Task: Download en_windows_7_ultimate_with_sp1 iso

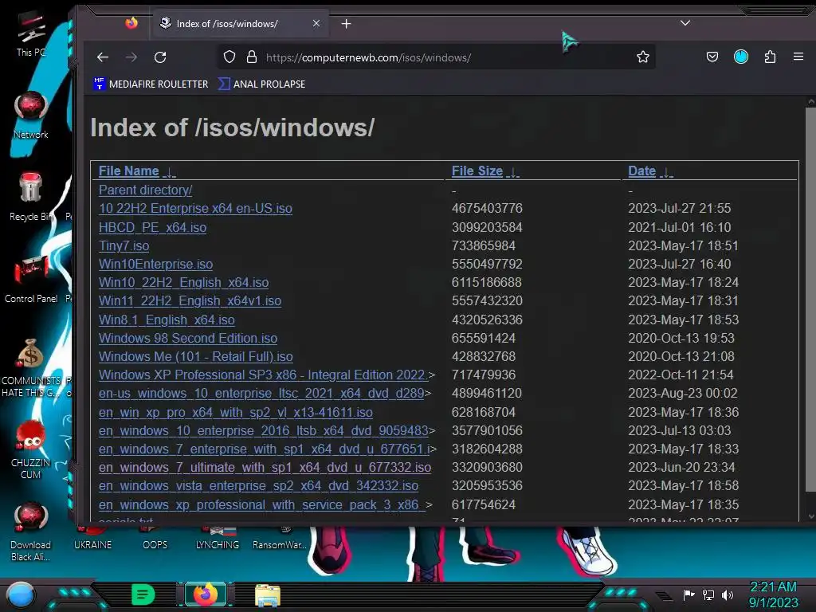Action: click(265, 467)
